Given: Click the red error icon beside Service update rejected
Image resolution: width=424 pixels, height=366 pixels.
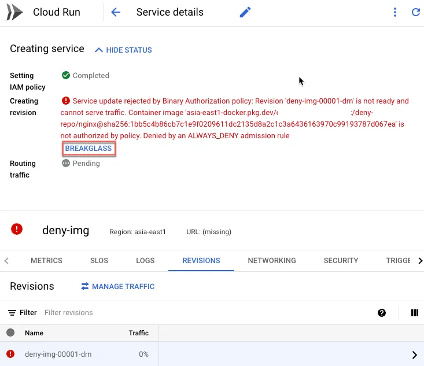Looking at the screenshot, I should pyautogui.click(x=66, y=101).
